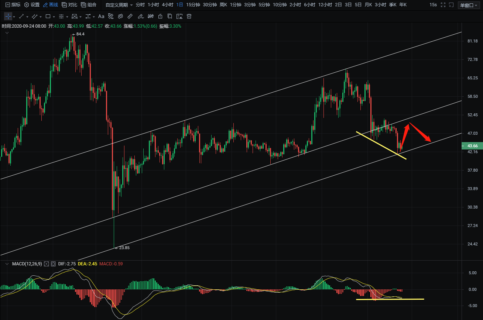Click the add window screenshot icon
Image resolution: width=483 pixels, height=320 pixels.
point(451,5)
